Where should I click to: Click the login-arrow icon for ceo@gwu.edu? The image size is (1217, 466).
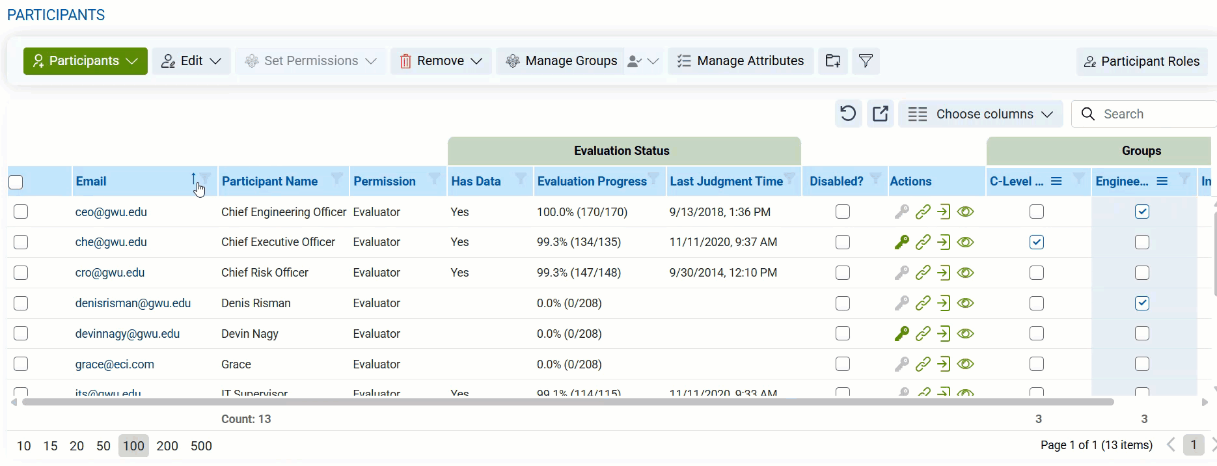944,212
